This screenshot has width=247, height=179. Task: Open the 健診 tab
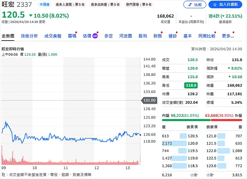(x=173, y=36)
